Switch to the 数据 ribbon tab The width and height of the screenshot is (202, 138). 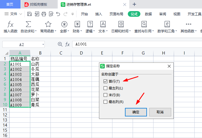pyautogui.click(x=148, y=14)
